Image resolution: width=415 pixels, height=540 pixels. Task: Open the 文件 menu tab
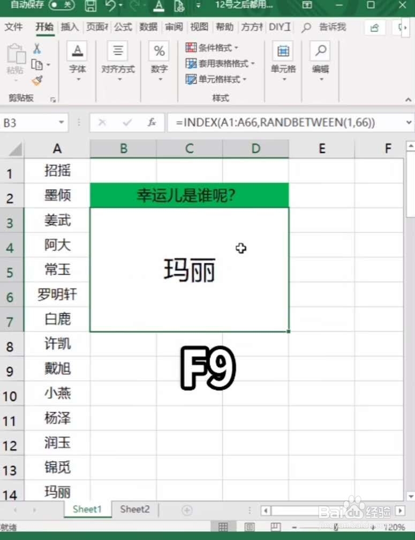14,27
